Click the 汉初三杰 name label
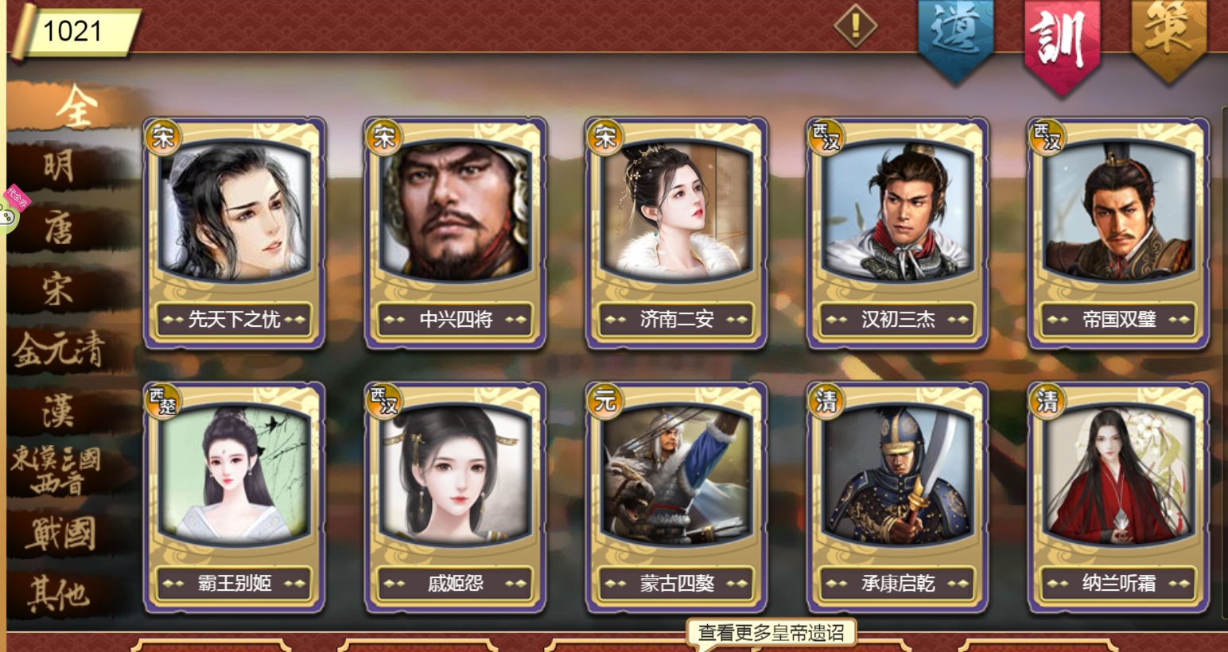 point(897,320)
